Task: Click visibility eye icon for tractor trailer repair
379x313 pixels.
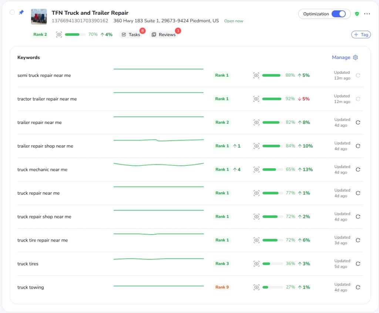Action: click(x=256, y=99)
